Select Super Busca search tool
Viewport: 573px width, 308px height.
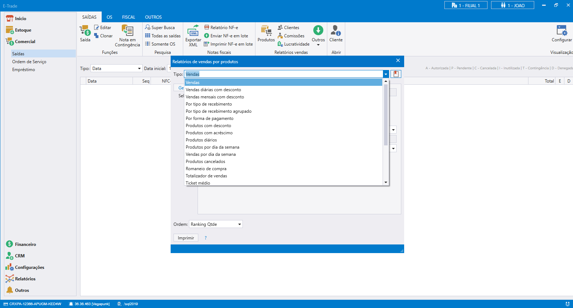[x=160, y=28]
